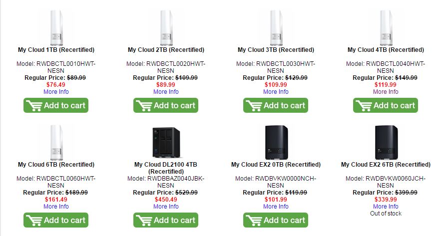The image size is (448, 236).
Task: Show More Info for My Cloud 6TB
Action: point(56,207)
